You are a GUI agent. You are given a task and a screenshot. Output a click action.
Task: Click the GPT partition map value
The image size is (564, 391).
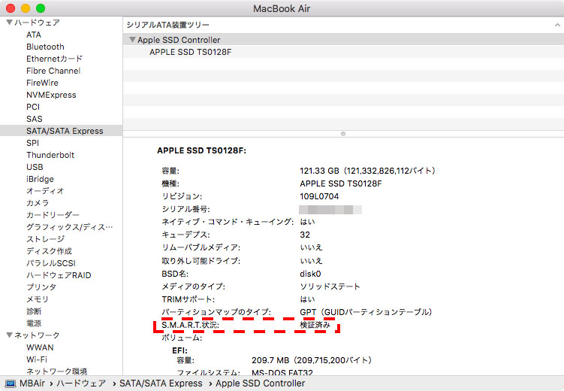tap(366, 312)
